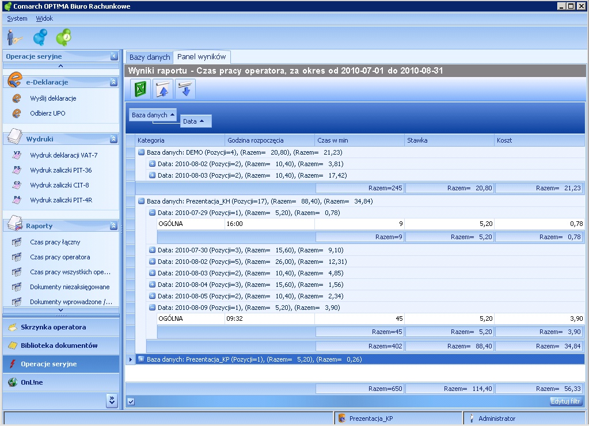Collapse the Data 2010-07-29 group
The height and width of the screenshot is (426, 589).
click(x=152, y=213)
